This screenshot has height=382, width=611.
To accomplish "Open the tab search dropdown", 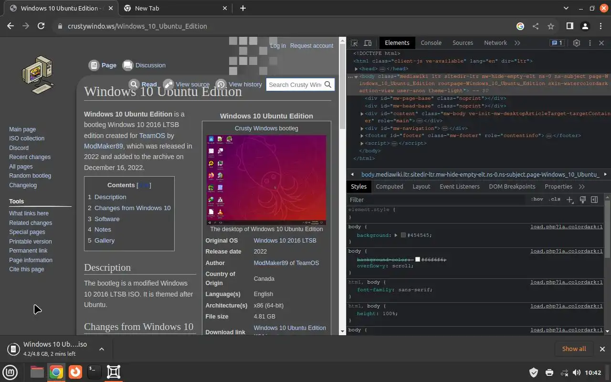I will tap(566, 8).
